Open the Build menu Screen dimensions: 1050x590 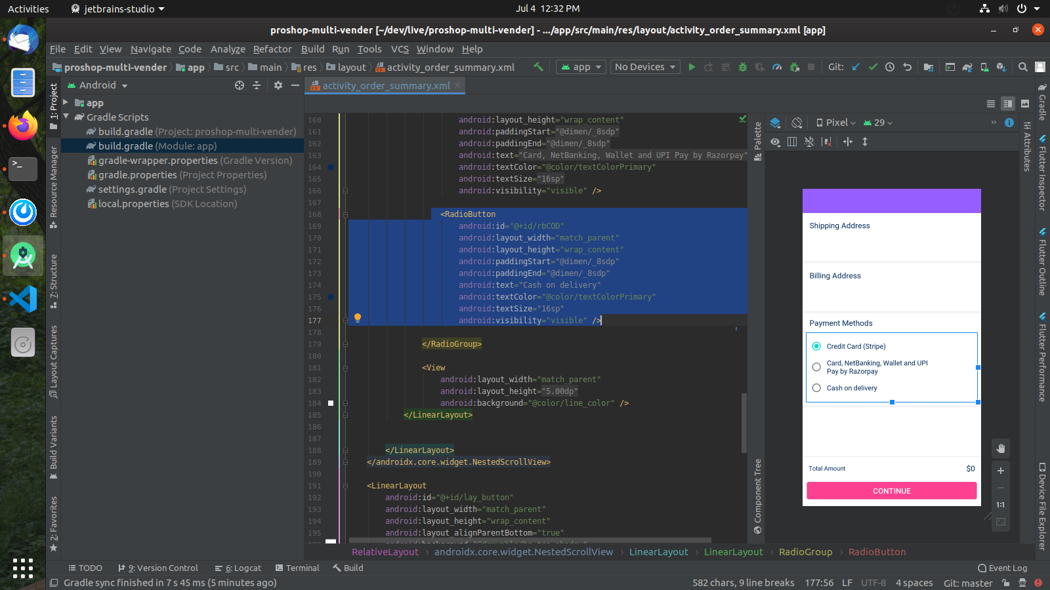click(312, 49)
